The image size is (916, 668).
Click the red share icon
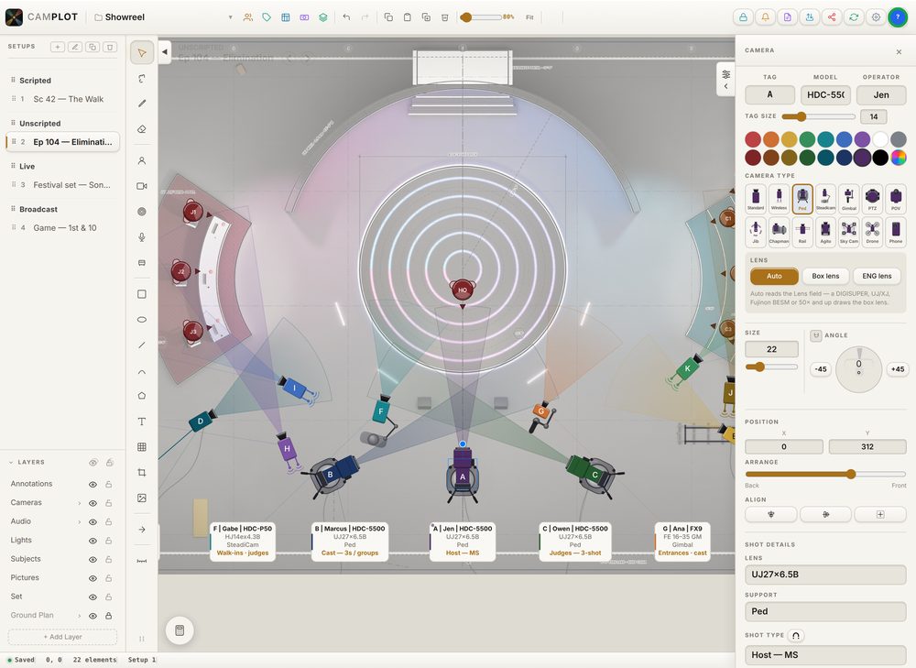[x=832, y=17]
